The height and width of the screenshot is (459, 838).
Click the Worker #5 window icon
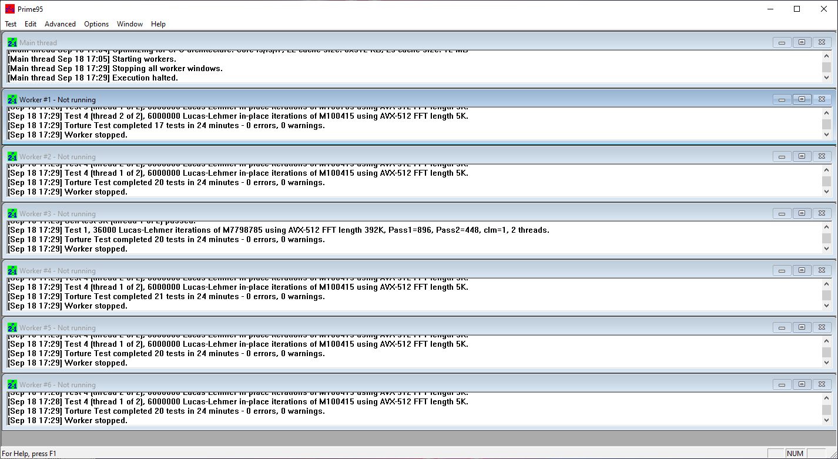pos(12,327)
